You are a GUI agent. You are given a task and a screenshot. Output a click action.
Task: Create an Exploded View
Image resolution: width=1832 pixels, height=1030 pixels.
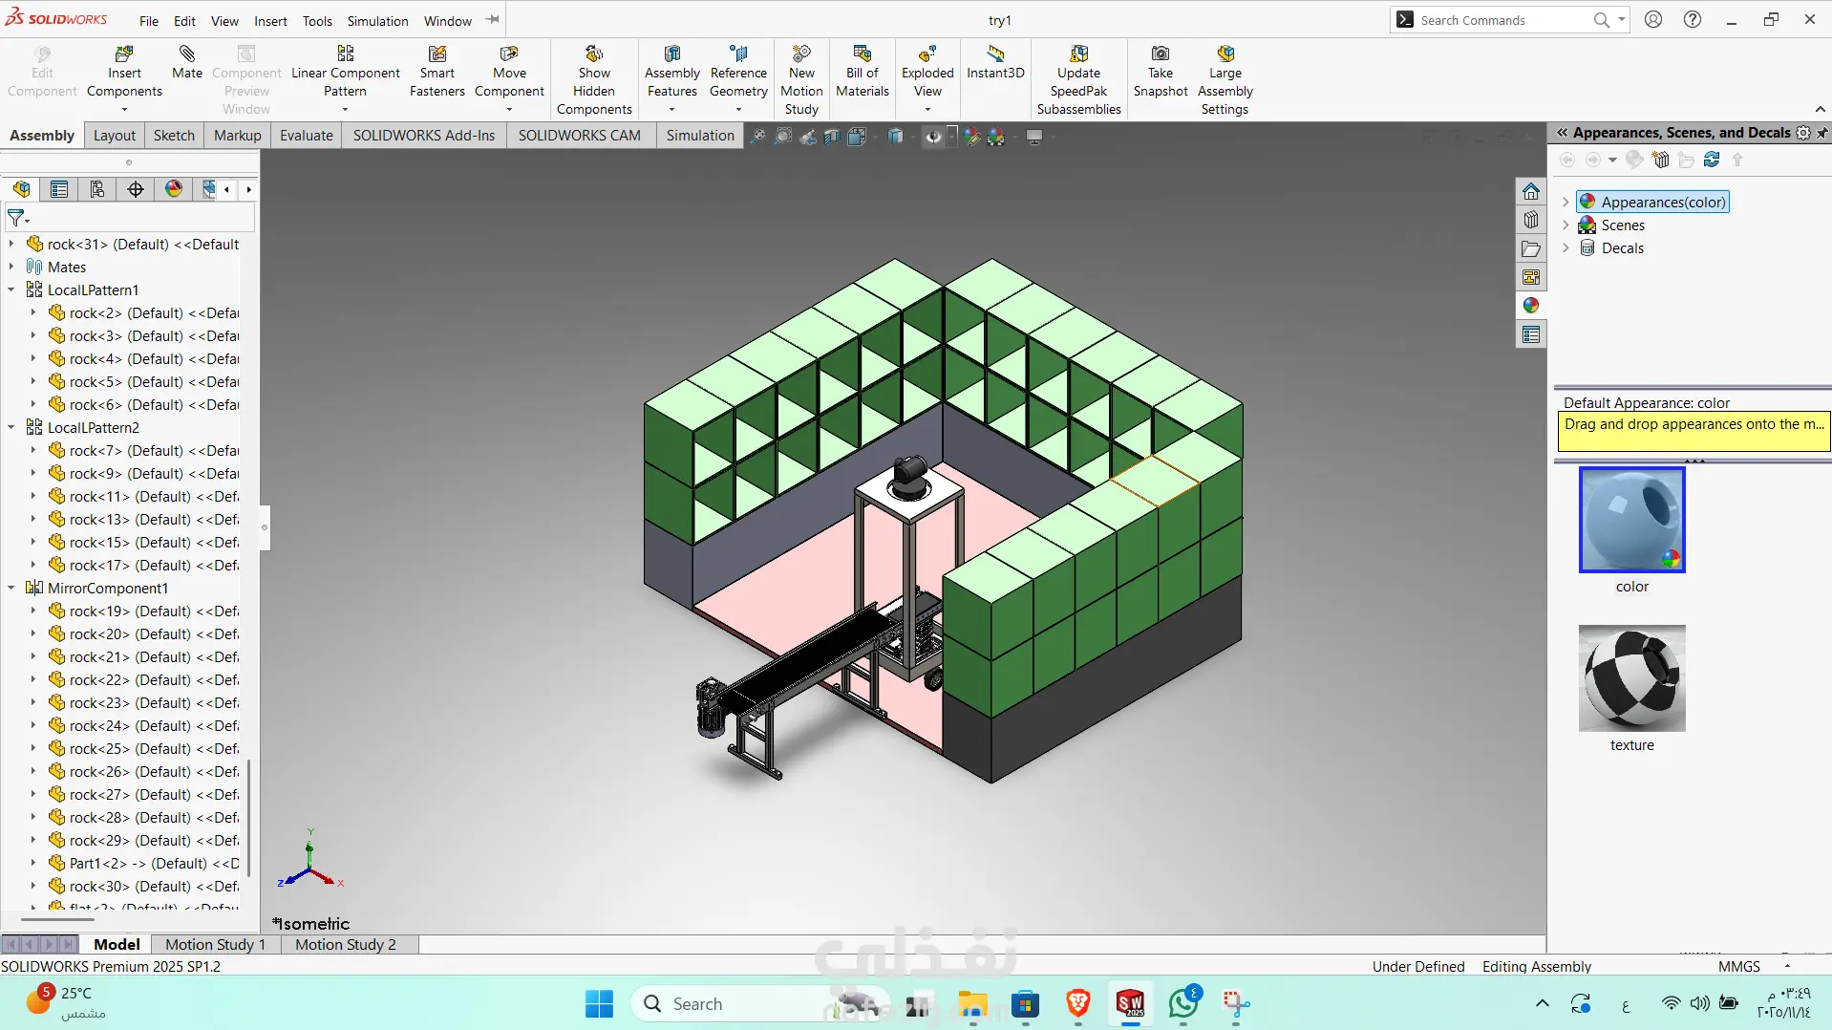(x=927, y=73)
